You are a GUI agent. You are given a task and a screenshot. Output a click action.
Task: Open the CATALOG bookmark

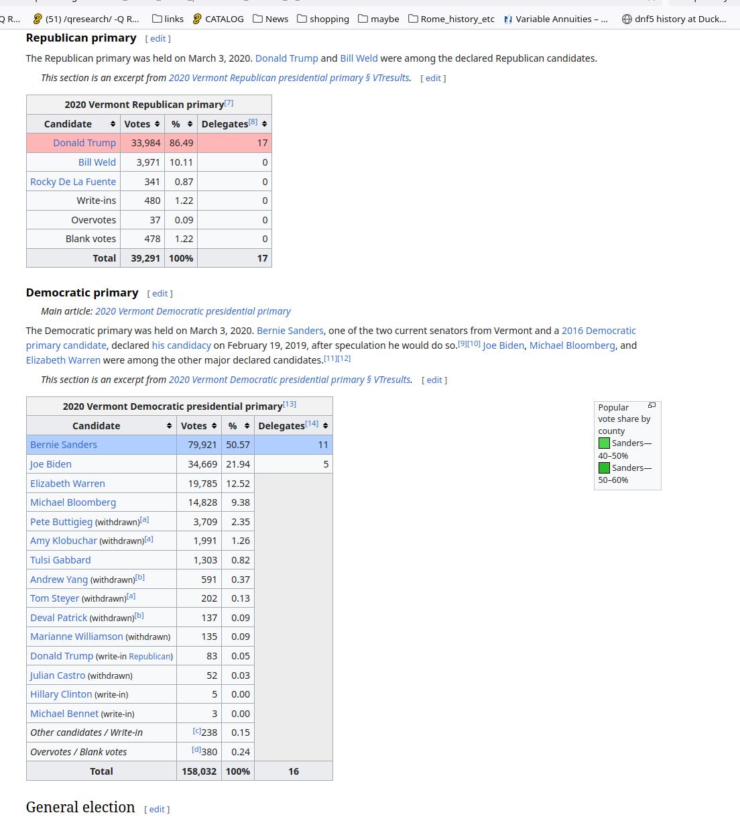(x=218, y=19)
